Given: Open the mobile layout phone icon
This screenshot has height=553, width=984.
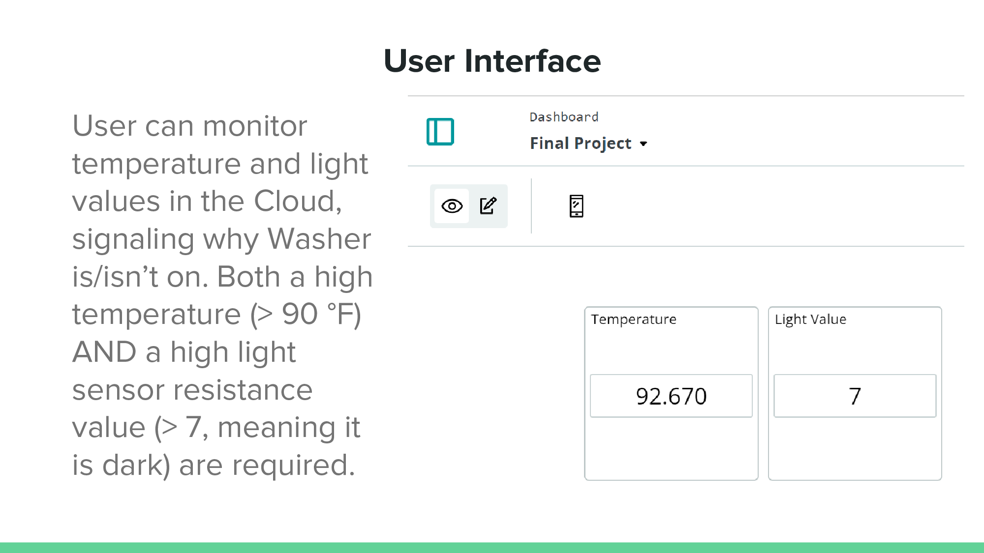Looking at the screenshot, I should pyautogui.click(x=576, y=206).
